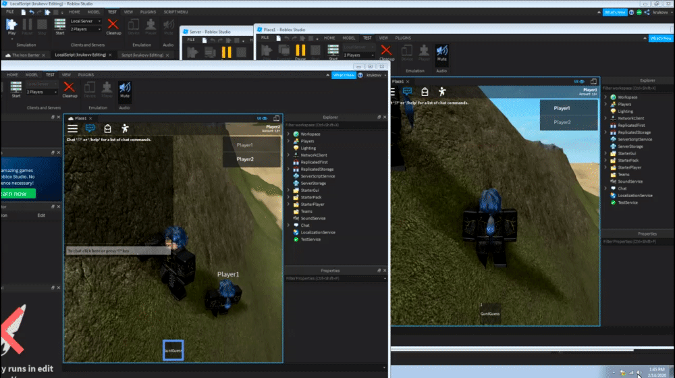Screen dimensions: 675x378
Task: Open the MODEL tab in the LocalScript window
Action: (93, 12)
